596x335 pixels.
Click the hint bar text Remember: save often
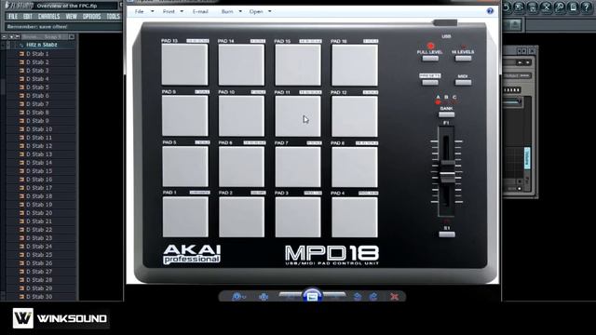(37, 27)
